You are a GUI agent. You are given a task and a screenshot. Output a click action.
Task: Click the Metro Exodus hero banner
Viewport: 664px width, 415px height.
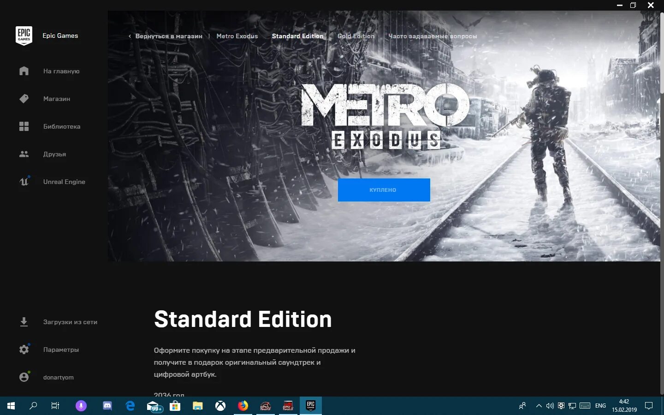coord(384,136)
